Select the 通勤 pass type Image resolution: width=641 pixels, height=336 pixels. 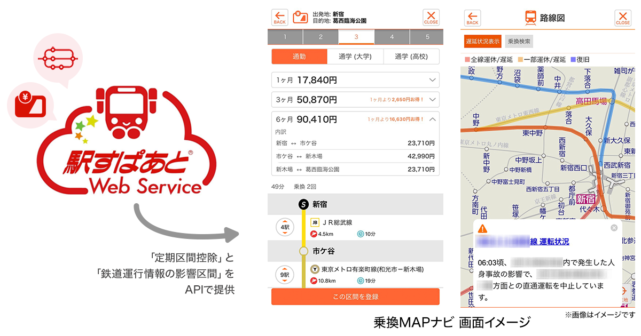299,57
